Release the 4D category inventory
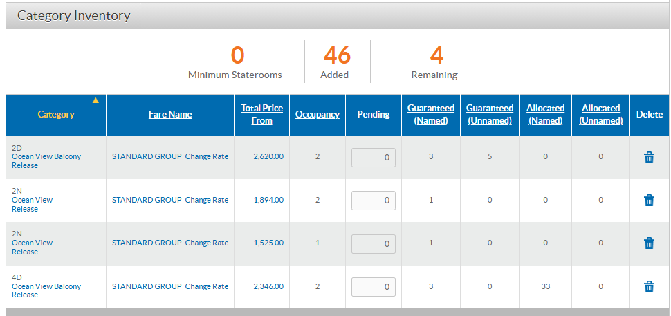Image resolution: width=671 pixels, height=316 pixels. [25, 295]
